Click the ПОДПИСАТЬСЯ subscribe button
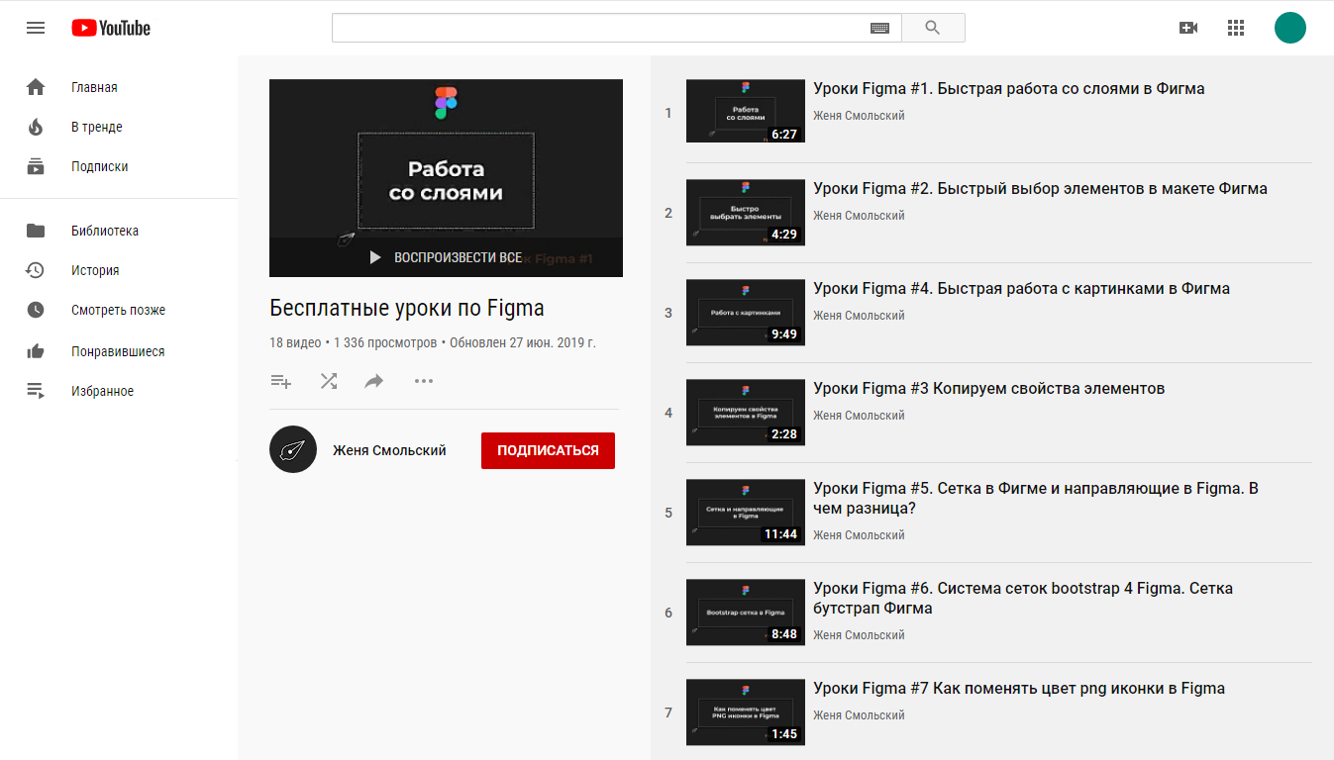1334x760 pixels. coord(548,450)
